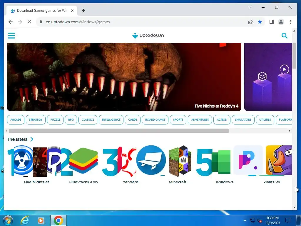Select the Strategy category
Image resolution: width=301 pixels, height=226 pixels.
[x=36, y=120]
